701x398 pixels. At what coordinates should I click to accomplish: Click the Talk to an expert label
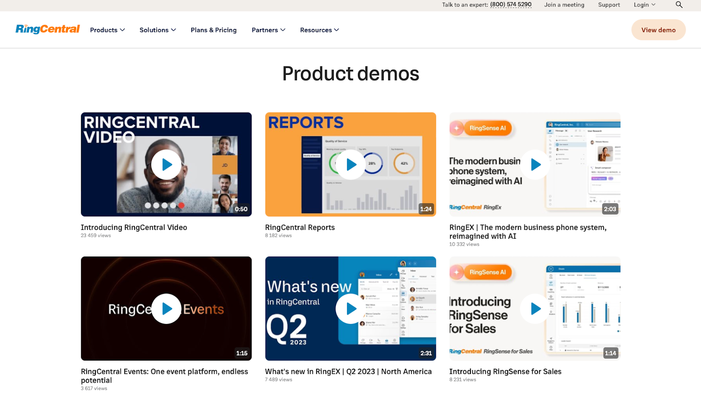coord(465,5)
